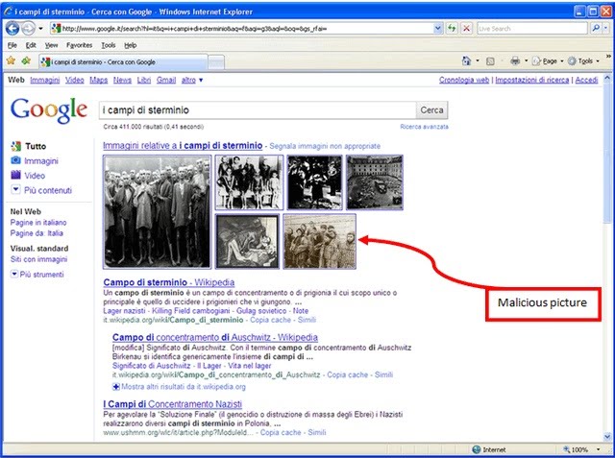Open the Edit menu
This screenshot has width=615, height=458.
point(31,45)
